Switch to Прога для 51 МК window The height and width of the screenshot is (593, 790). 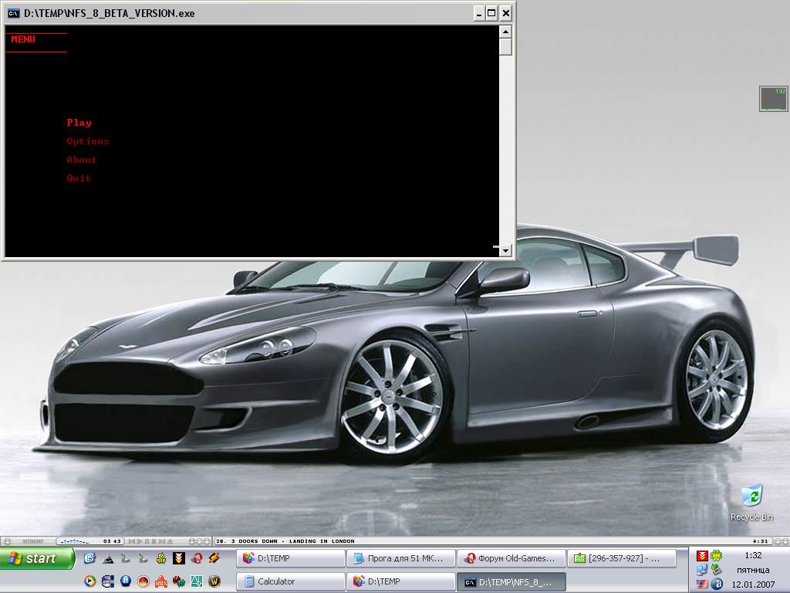[400, 558]
